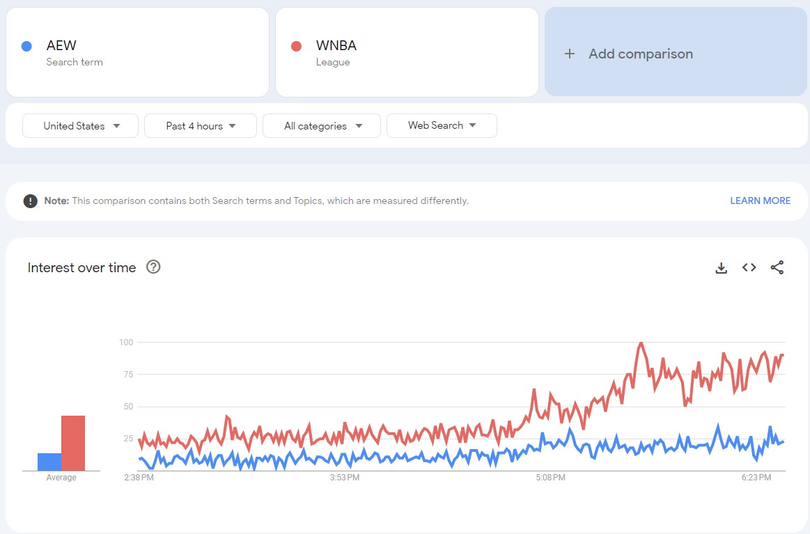Follow the LEARN MORE link
Image resolution: width=810 pixels, height=534 pixels.
(x=760, y=201)
